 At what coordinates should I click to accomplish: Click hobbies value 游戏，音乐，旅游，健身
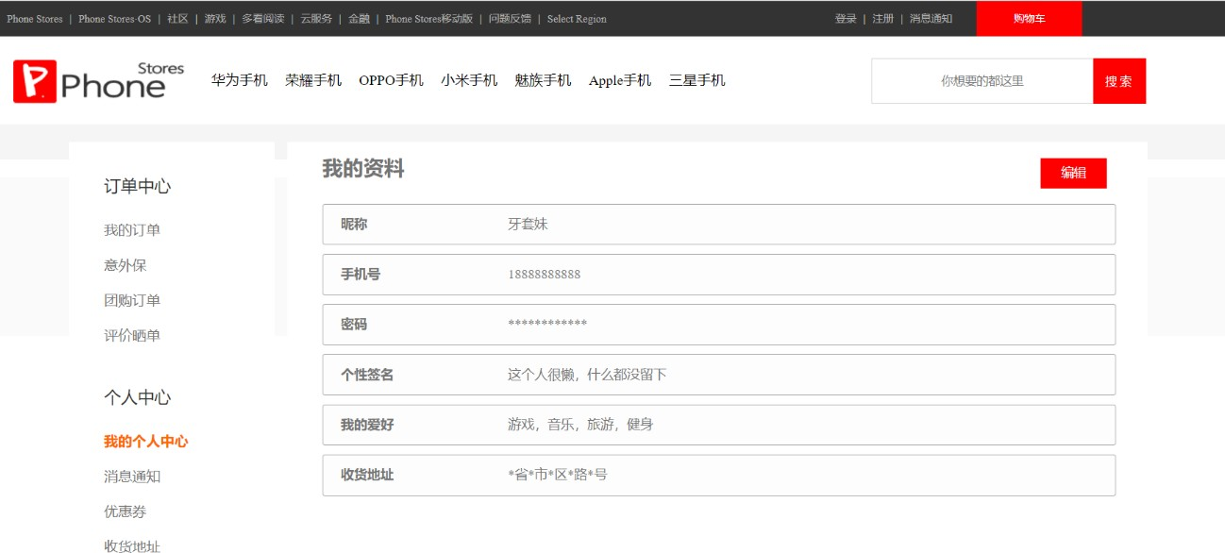580,425
